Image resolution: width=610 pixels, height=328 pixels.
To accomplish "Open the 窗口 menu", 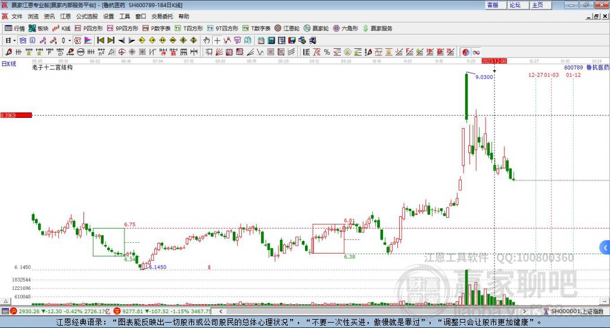I will click(x=141, y=16).
